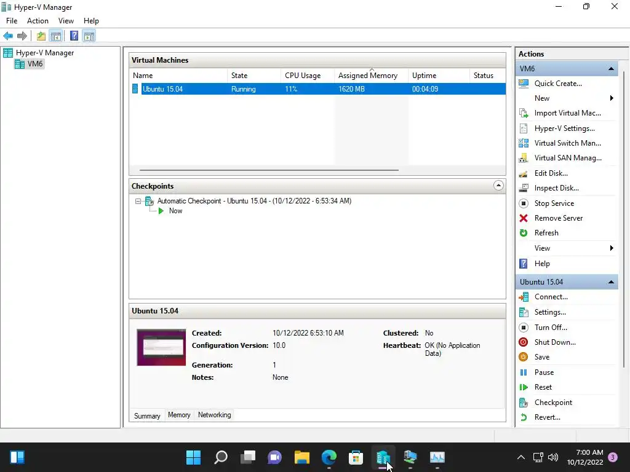This screenshot has width=630, height=472.
Task: Switch to the Memory tab
Action: 179,415
